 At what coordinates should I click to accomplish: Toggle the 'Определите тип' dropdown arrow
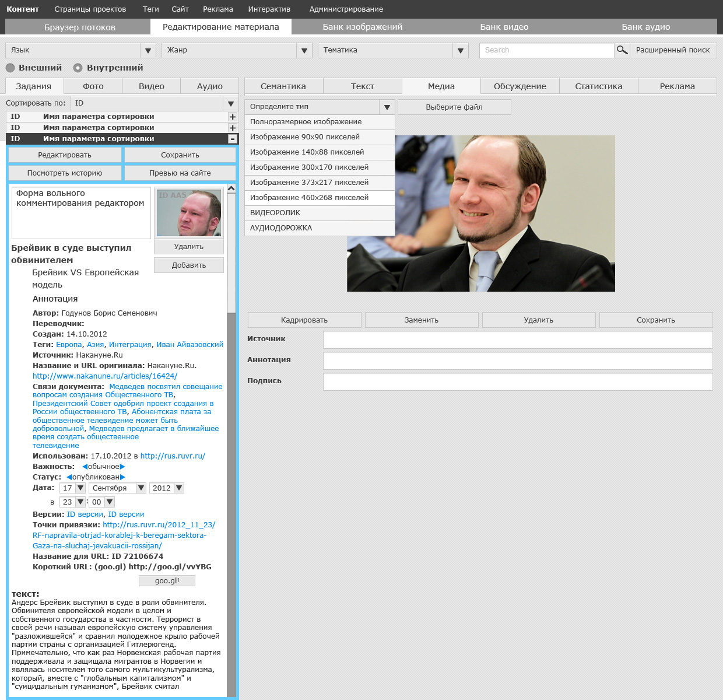(387, 107)
